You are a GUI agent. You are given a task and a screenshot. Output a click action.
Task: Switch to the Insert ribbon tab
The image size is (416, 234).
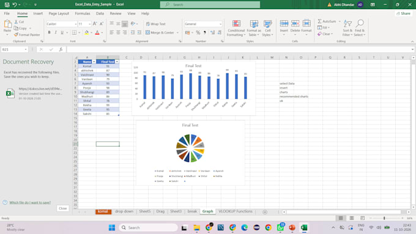click(x=38, y=13)
